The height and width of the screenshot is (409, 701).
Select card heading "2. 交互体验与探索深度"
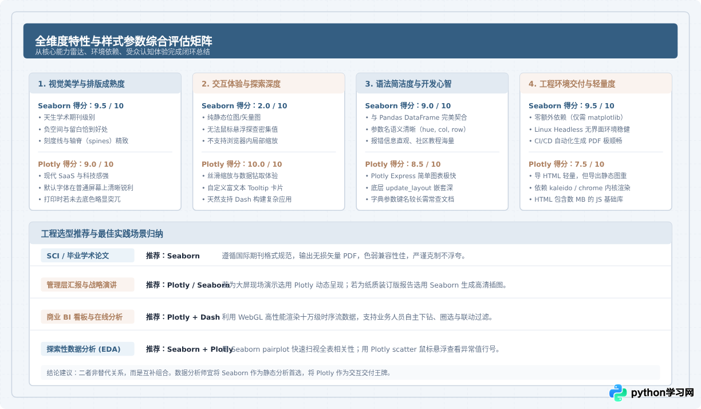coord(241,84)
